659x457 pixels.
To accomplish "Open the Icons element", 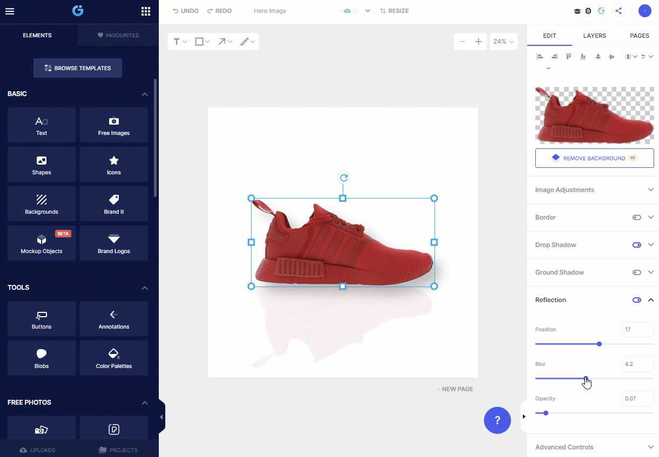I will (x=114, y=165).
